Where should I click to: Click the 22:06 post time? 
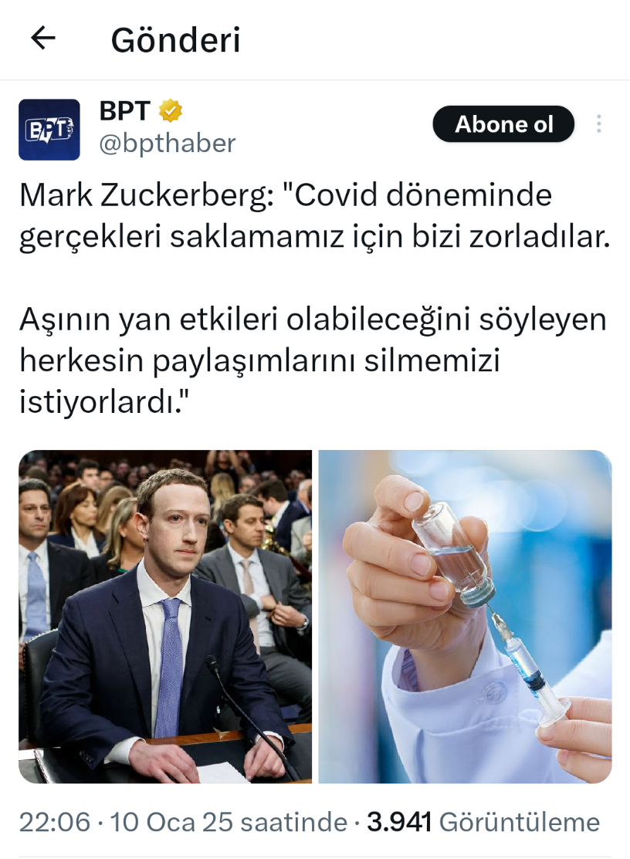55,822
